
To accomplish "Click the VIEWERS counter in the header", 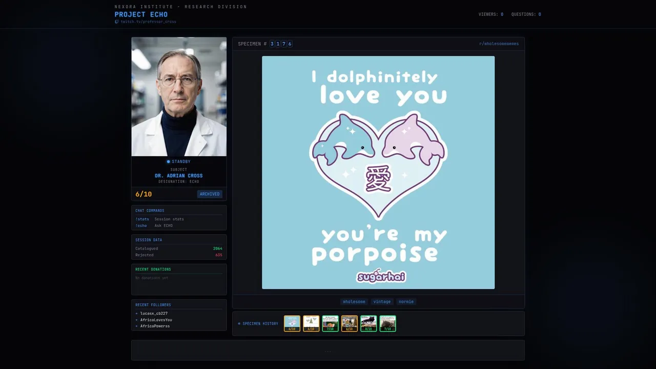I will (x=491, y=14).
